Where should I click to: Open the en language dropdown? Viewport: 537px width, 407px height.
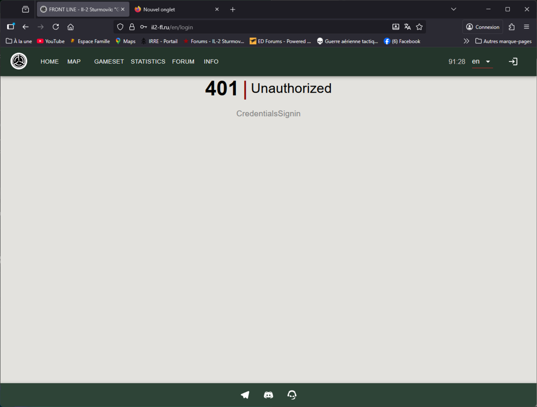[482, 62]
